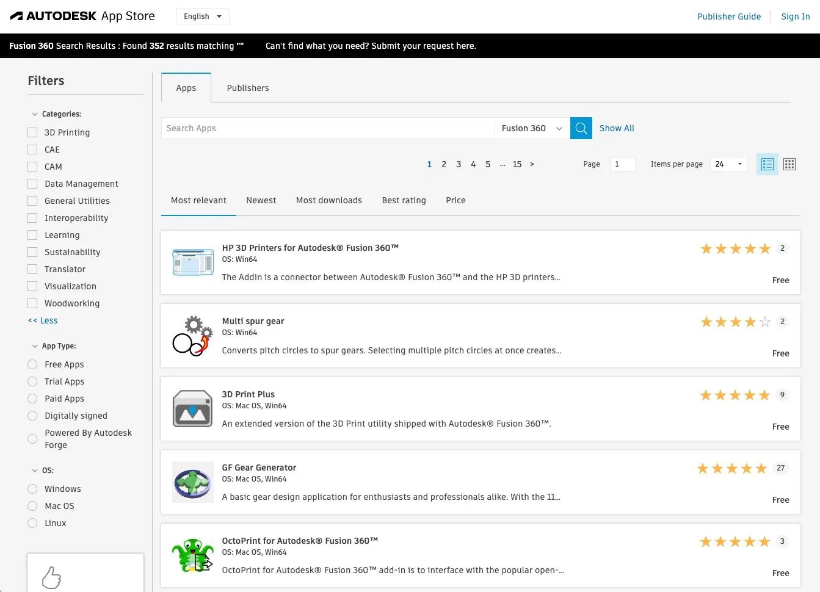Switch to the Publishers tab
Image resolution: width=820 pixels, height=592 pixels.
(x=247, y=88)
